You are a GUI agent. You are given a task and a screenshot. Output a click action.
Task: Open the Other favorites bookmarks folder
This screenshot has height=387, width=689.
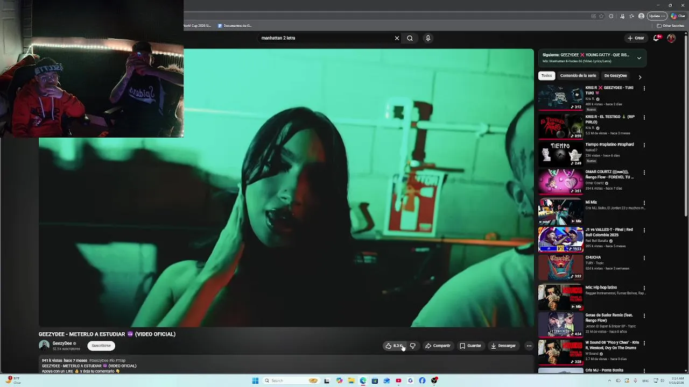pyautogui.click(x=671, y=26)
